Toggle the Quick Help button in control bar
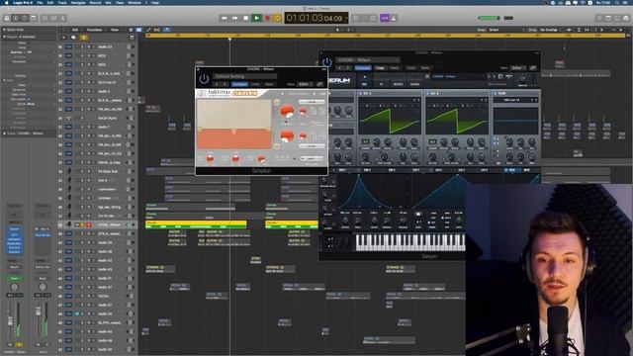Image resolution: width=633 pixels, height=356 pixels. (25, 18)
